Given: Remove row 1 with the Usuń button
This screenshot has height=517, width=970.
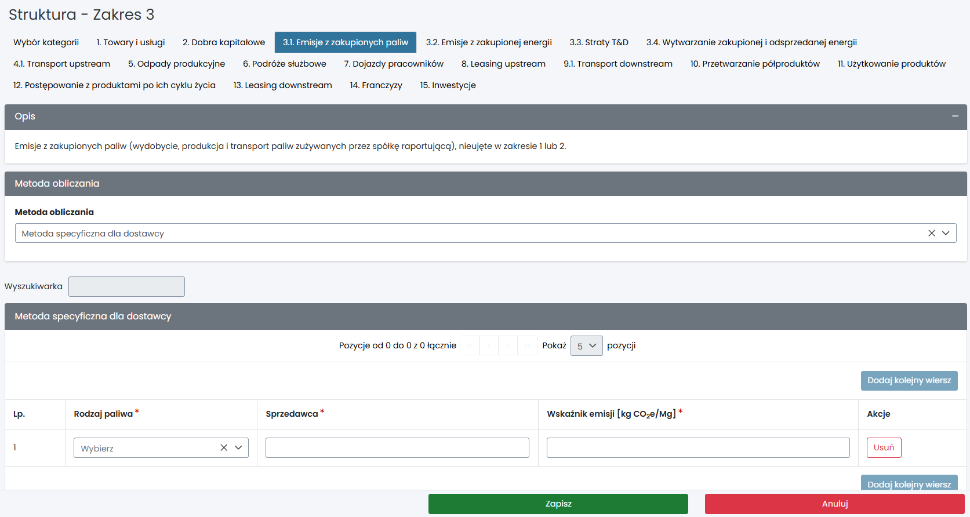Looking at the screenshot, I should pos(884,447).
